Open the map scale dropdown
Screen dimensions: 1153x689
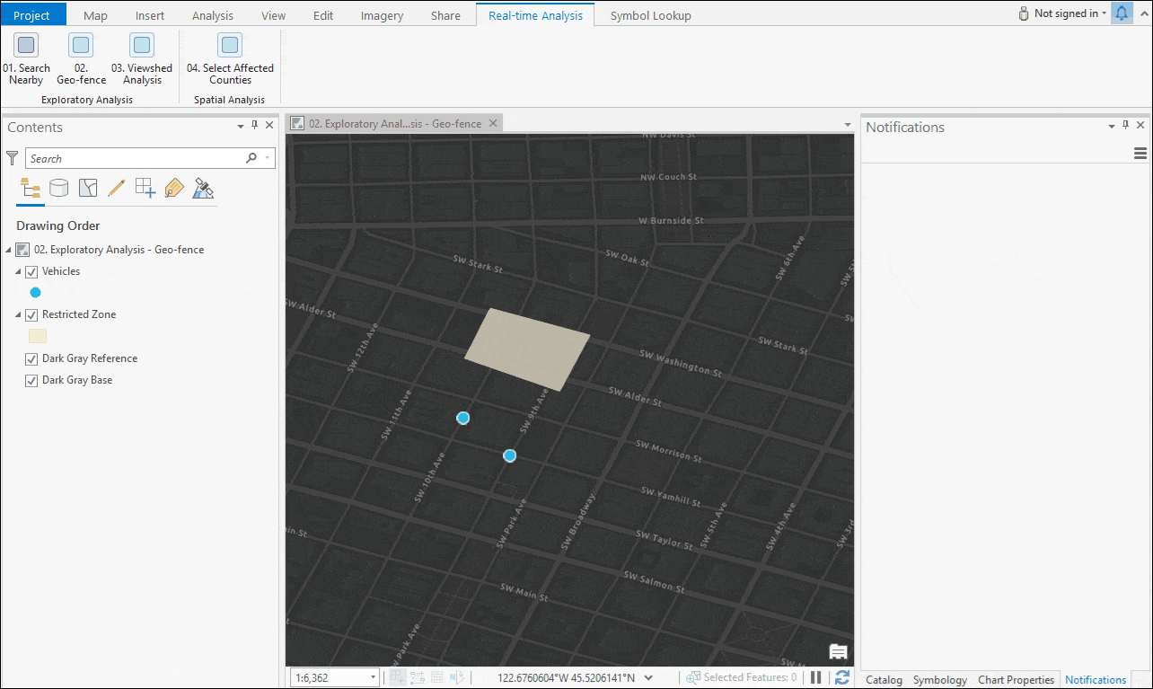pyautogui.click(x=373, y=678)
